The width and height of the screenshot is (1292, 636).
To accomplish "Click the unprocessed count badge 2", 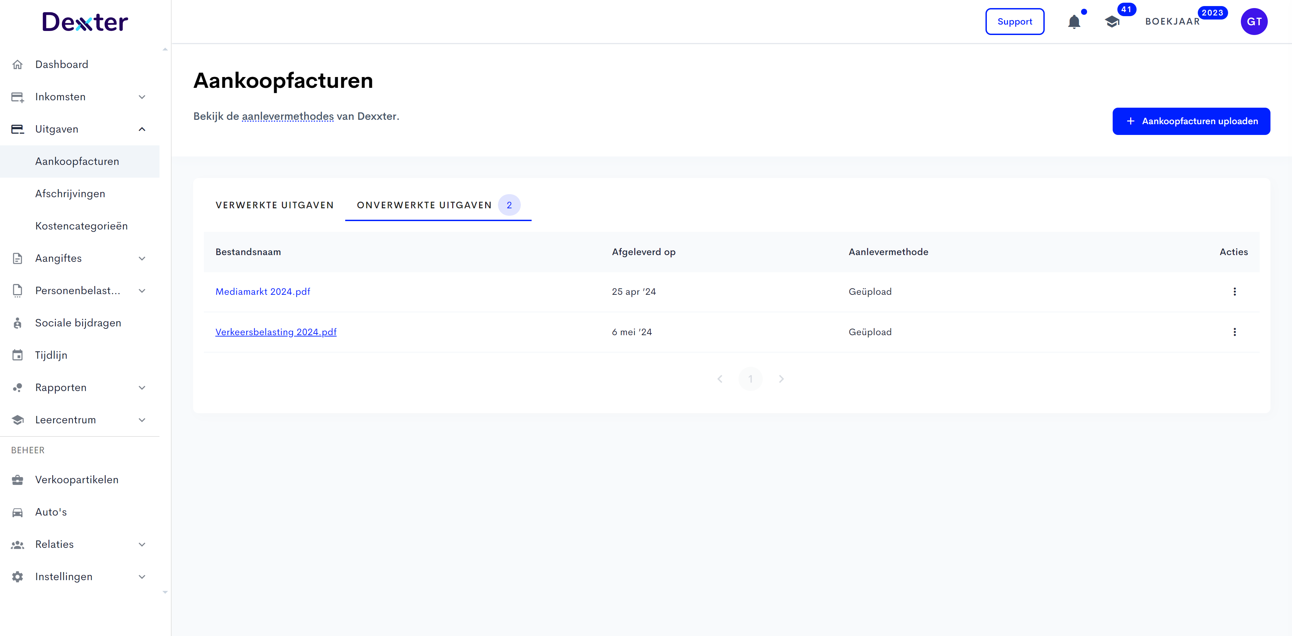I will pyautogui.click(x=509, y=205).
